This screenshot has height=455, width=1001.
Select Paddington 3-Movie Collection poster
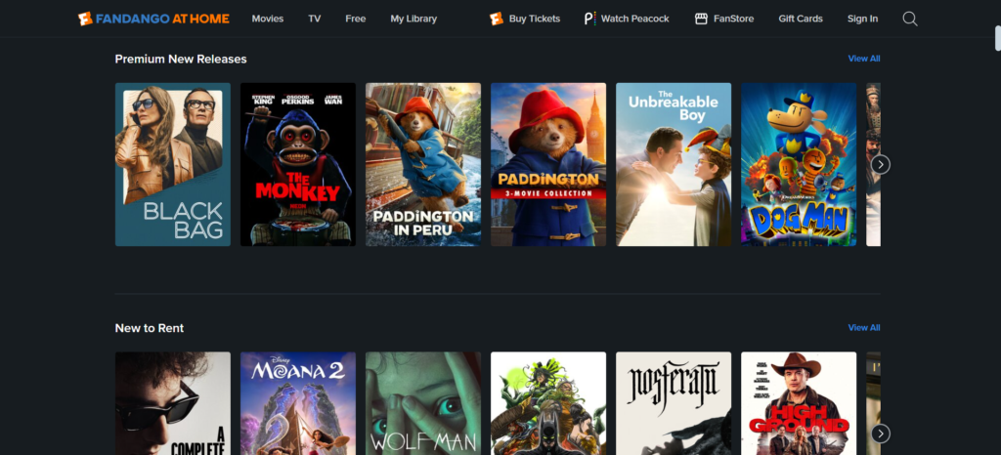(547, 164)
